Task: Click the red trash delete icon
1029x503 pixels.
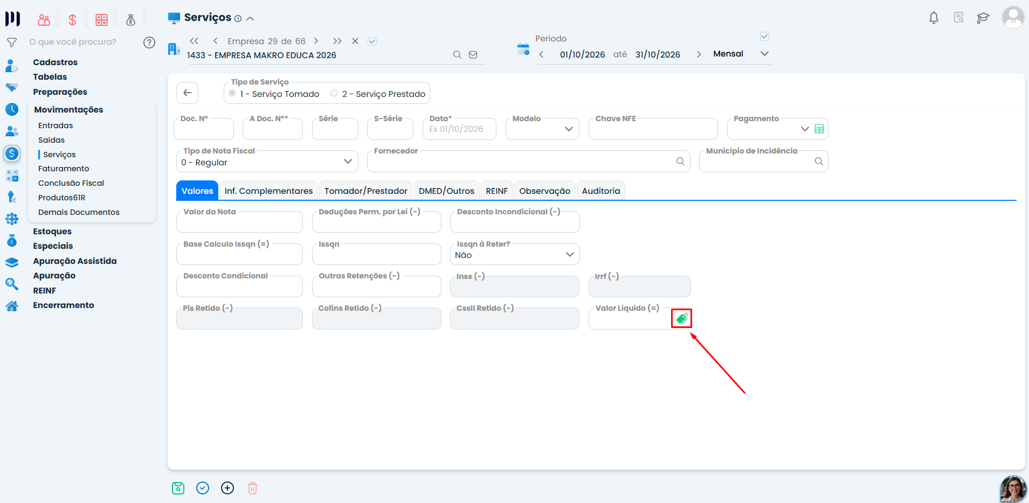Action: point(252,488)
